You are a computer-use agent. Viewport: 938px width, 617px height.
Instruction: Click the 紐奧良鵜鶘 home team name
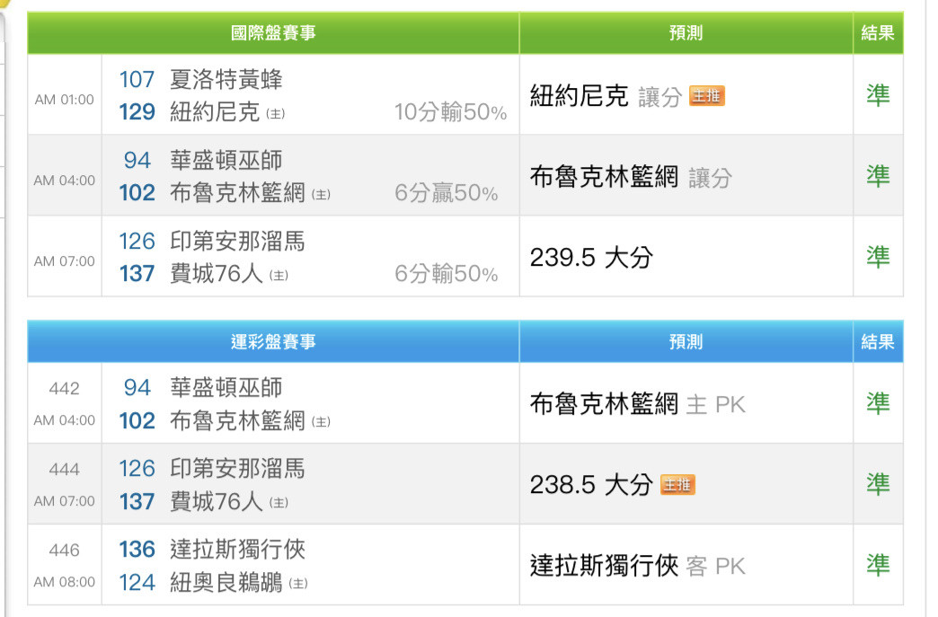[226, 582]
